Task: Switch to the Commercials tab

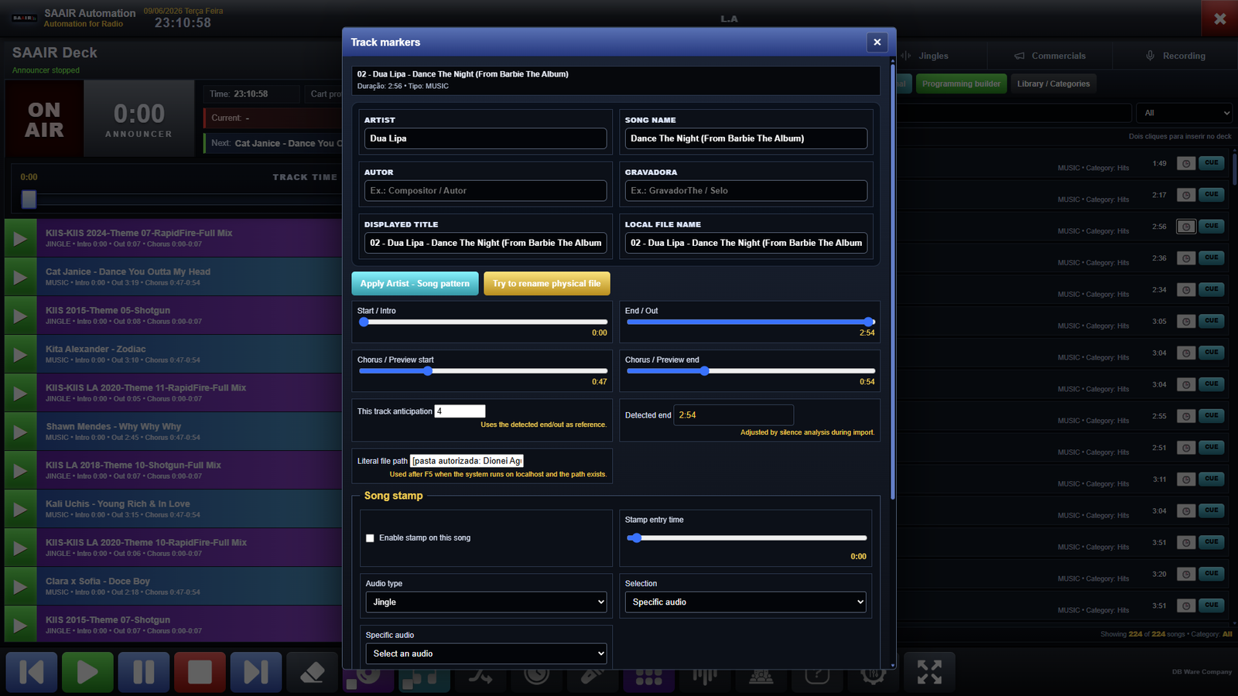Action: coord(1050,56)
